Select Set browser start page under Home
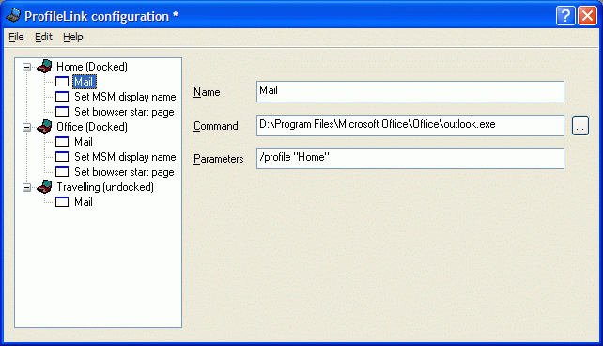Image resolution: width=603 pixels, height=346 pixels. [124, 112]
